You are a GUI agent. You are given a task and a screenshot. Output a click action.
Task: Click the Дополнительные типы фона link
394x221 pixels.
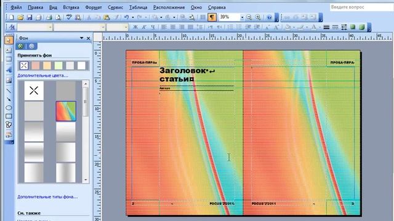point(47,197)
